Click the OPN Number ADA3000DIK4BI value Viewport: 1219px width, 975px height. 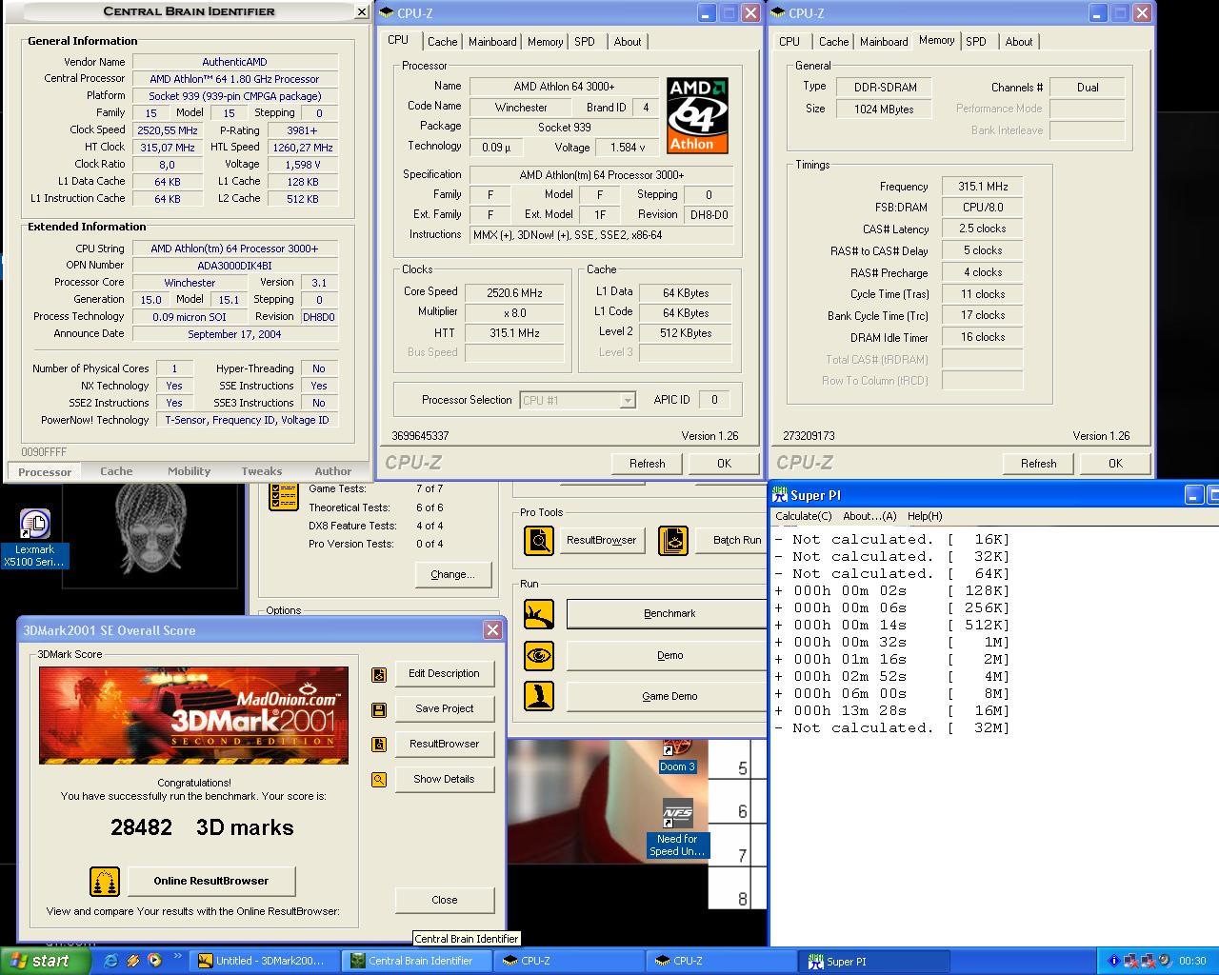tap(235, 266)
